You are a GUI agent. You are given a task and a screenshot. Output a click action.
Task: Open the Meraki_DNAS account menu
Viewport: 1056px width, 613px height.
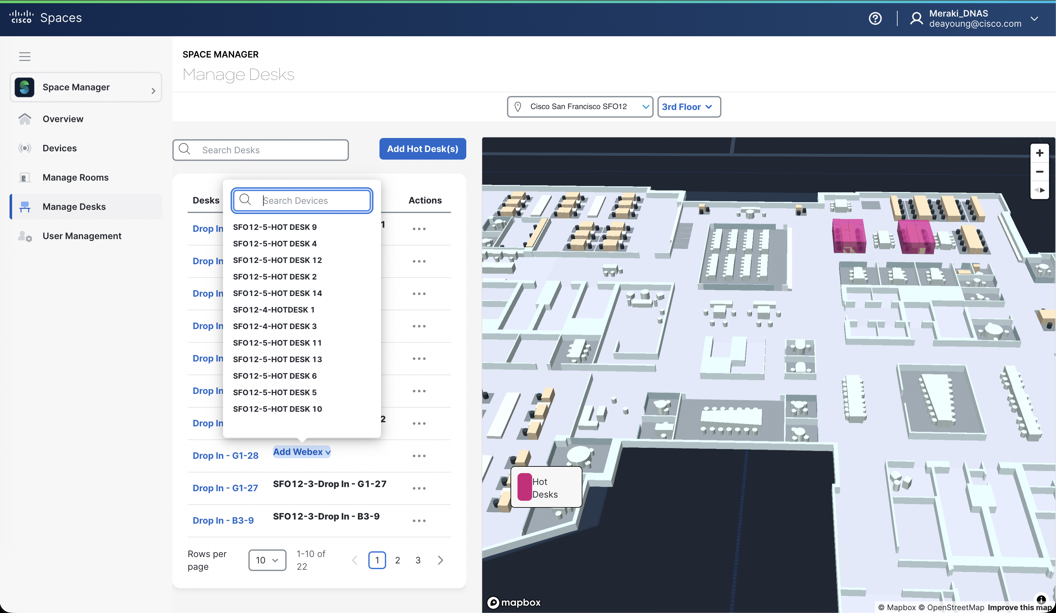click(1034, 18)
